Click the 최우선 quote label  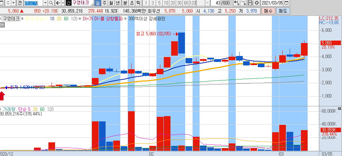click(x=154, y=11)
